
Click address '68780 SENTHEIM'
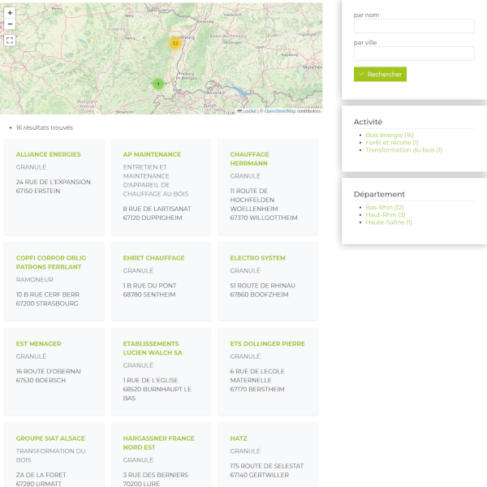click(149, 295)
